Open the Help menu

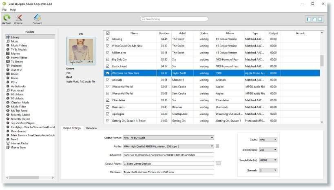click(13, 10)
